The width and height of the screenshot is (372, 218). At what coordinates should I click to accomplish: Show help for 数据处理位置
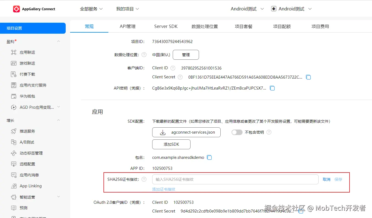tap(144, 55)
